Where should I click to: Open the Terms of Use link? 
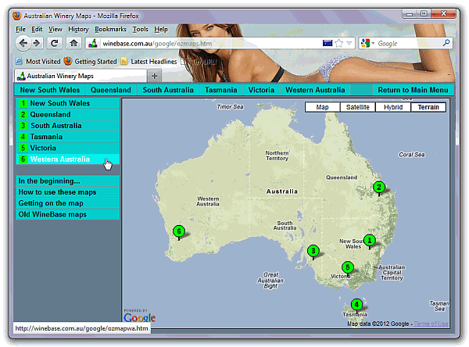coord(431,324)
